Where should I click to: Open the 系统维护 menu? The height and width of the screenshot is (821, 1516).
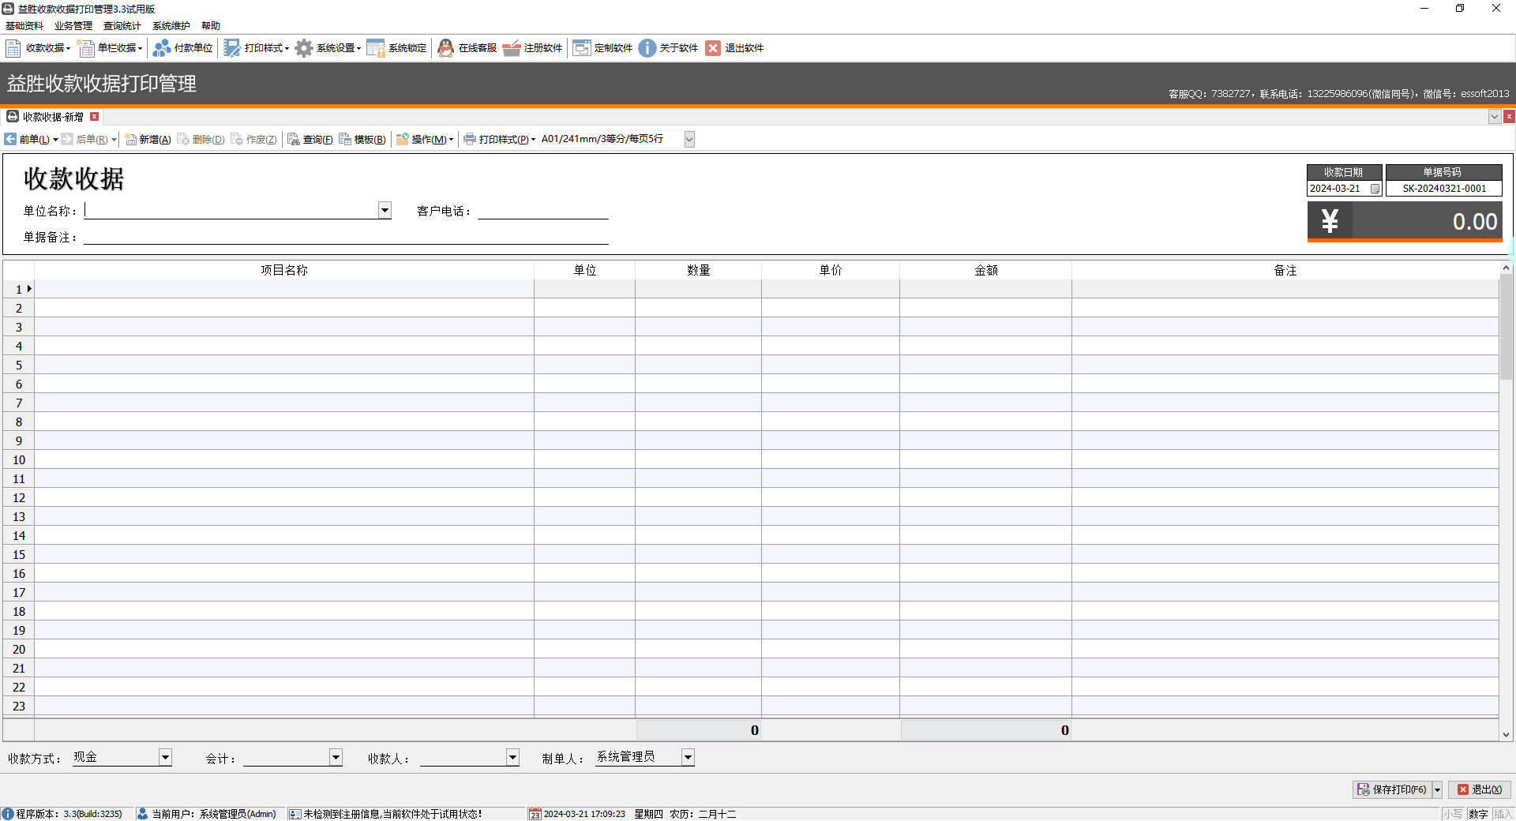(171, 26)
